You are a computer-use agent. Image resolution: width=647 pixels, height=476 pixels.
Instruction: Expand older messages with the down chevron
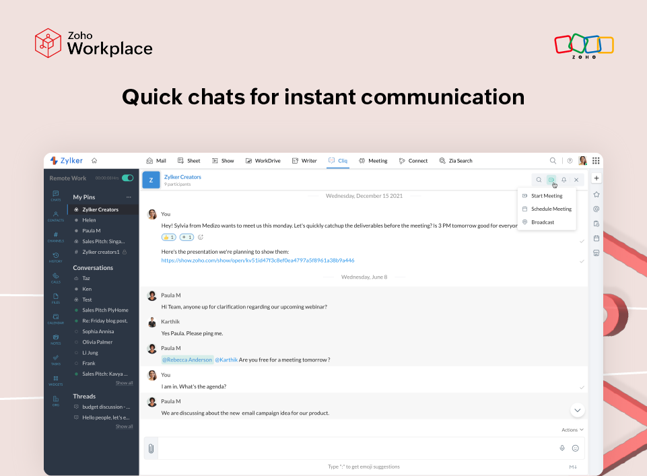click(x=577, y=409)
